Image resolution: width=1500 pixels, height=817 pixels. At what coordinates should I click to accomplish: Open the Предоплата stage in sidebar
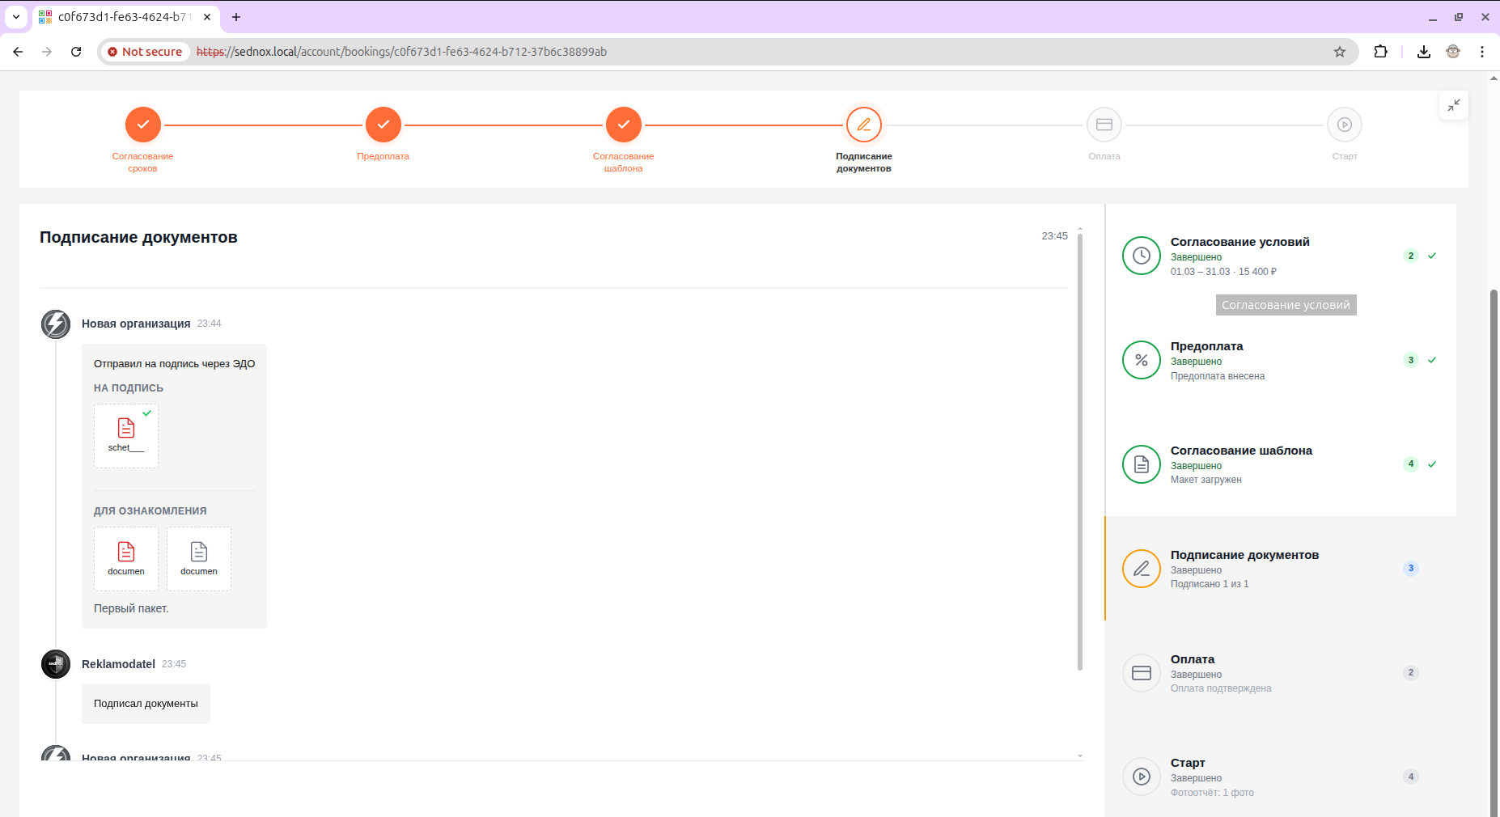[1281, 360]
